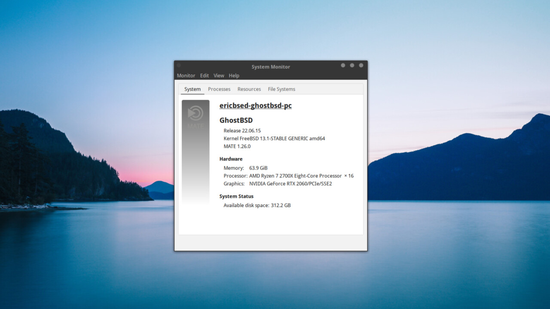Image resolution: width=550 pixels, height=309 pixels.
Task: Switch to the File Systems tab
Action: (281, 89)
